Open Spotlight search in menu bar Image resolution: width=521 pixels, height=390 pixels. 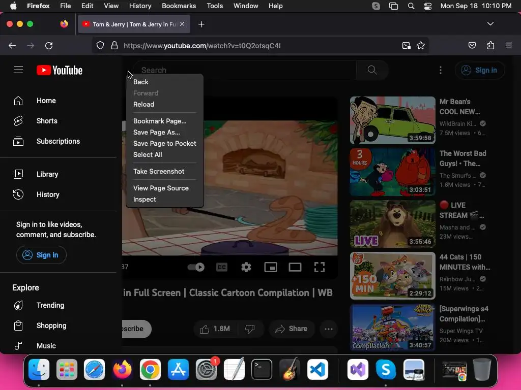pos(411,6)
